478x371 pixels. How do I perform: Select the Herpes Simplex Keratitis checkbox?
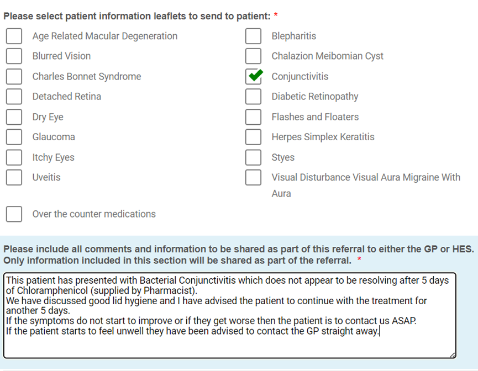pos(253,137)
